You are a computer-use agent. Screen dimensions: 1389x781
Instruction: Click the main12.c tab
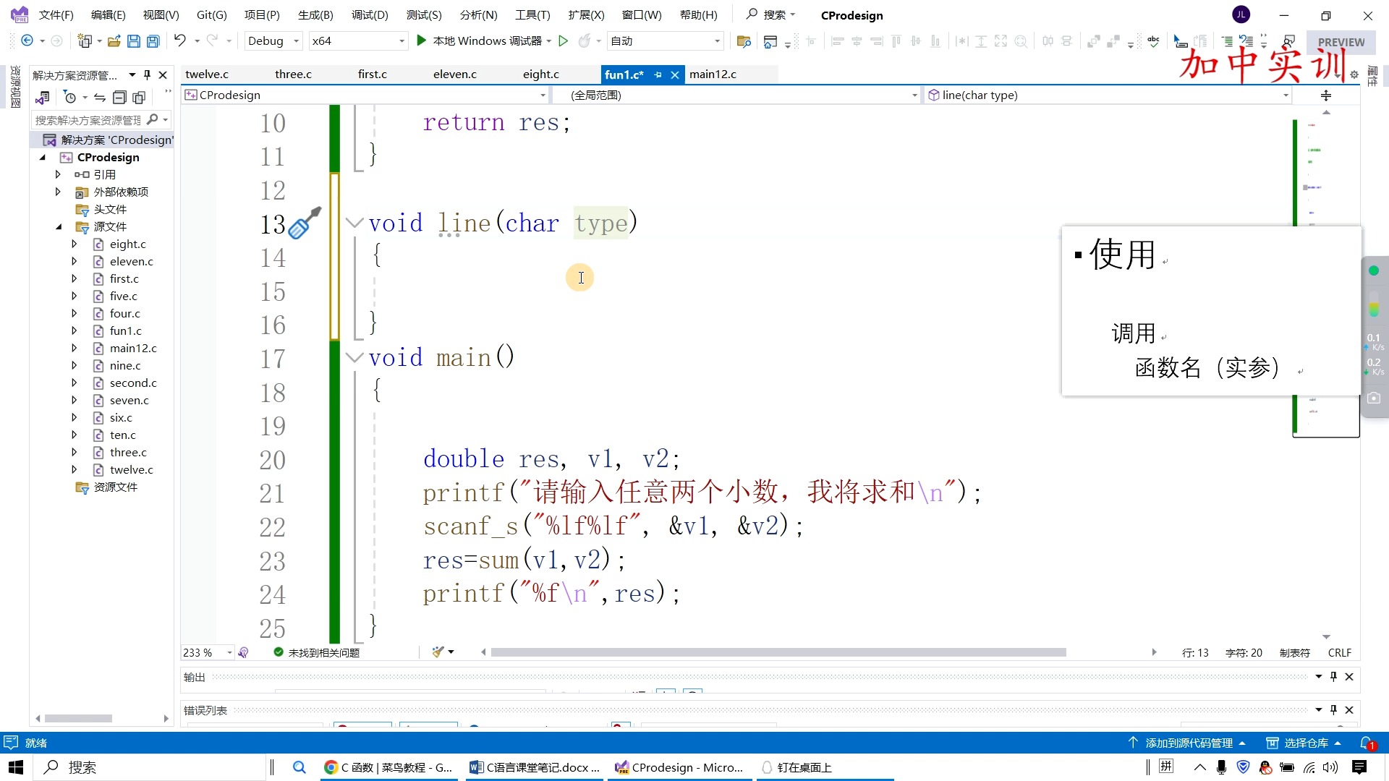[713, 74]
